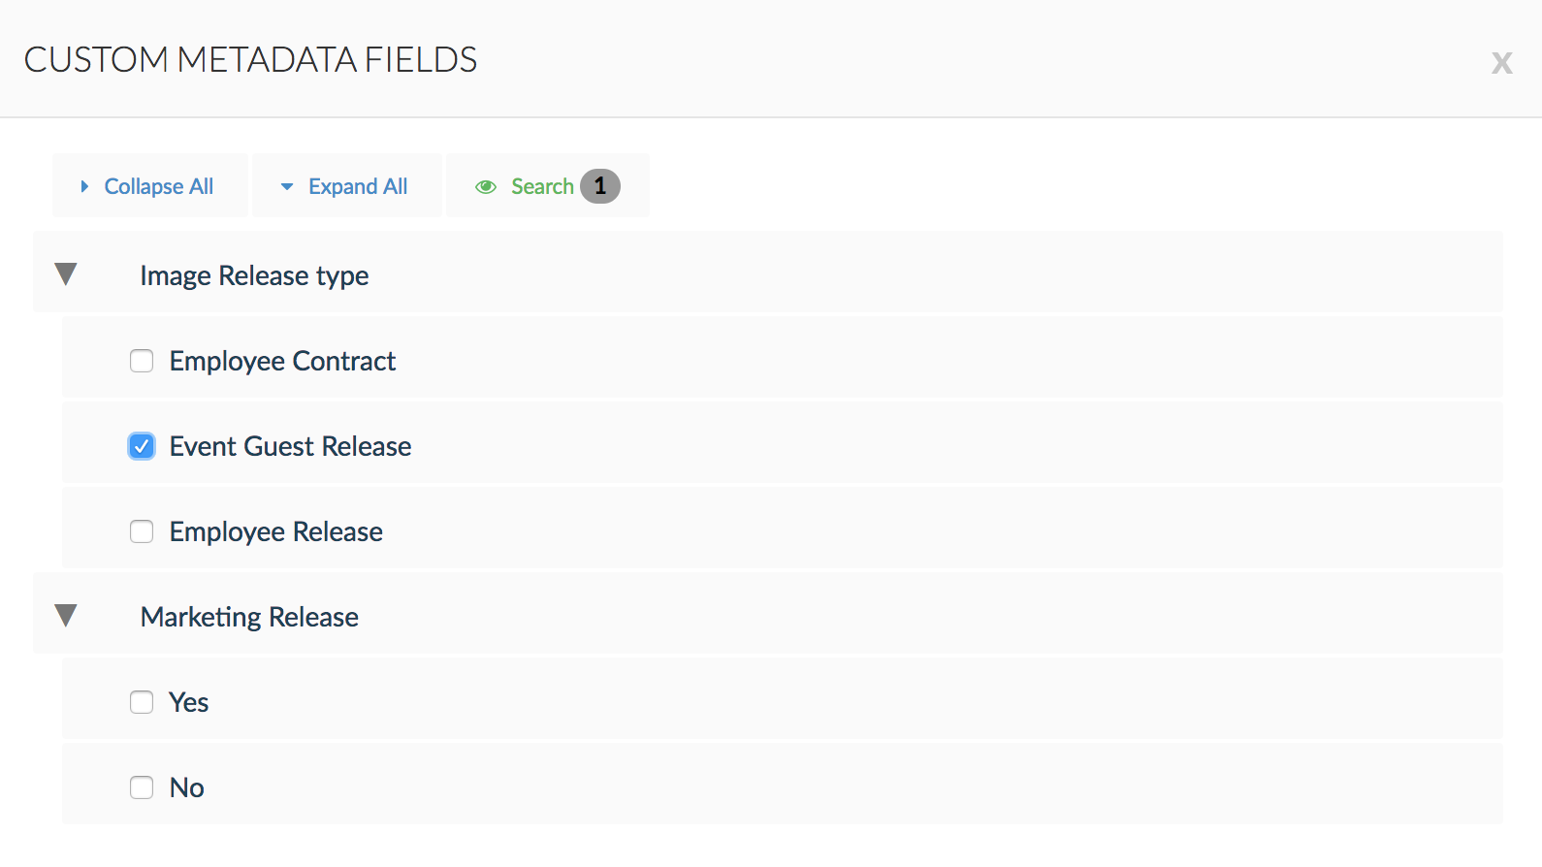Tick the Employee Release checkbox
The image size is (1542, 867).
(142, 531)
